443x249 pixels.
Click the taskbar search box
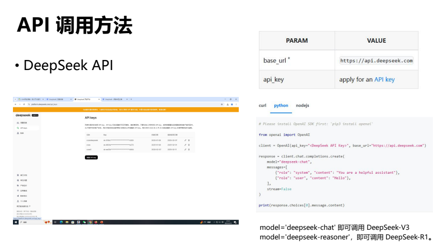(35, 222)
